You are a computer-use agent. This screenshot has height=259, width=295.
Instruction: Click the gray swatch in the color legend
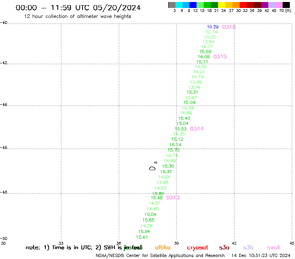click(x=172, y=5)
